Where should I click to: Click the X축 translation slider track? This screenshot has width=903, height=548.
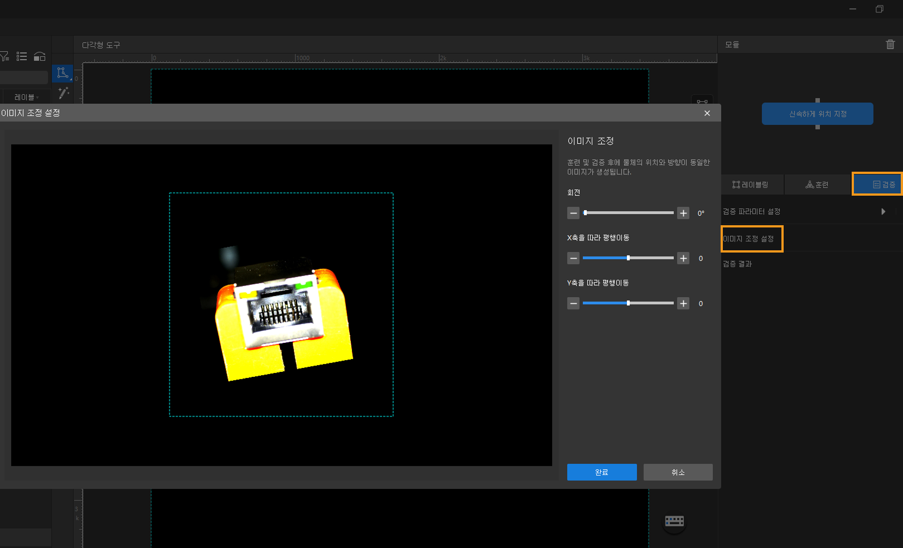[x=628, y=258]
